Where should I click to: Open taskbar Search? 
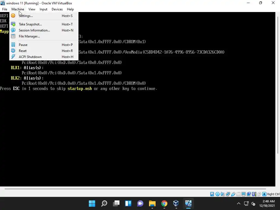104,203
